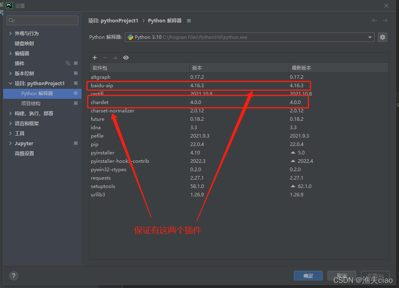Expand the 语言和框架 section
This screenshot has width=399, height=288.
10,124
